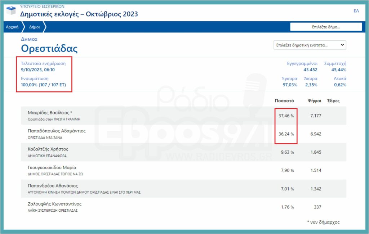Click the Ορεστιάδας municipality heading
This screenshot has width=369, height=234.
click(49, 49)
